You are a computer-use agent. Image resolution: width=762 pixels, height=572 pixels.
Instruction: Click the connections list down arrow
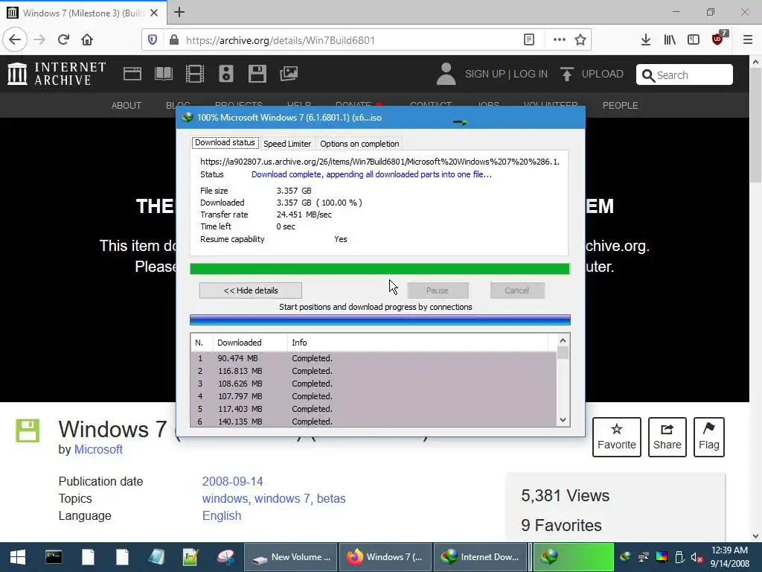pyautogui.click(x=563, y=420)
